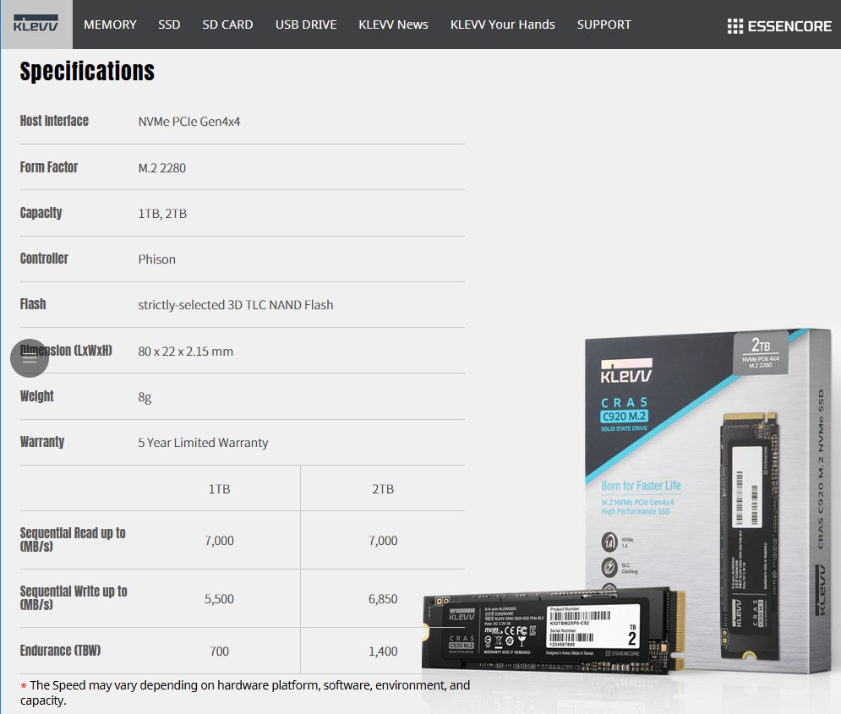Go to KLEVV News
This screenshot has height=714, width=841.
393,25
